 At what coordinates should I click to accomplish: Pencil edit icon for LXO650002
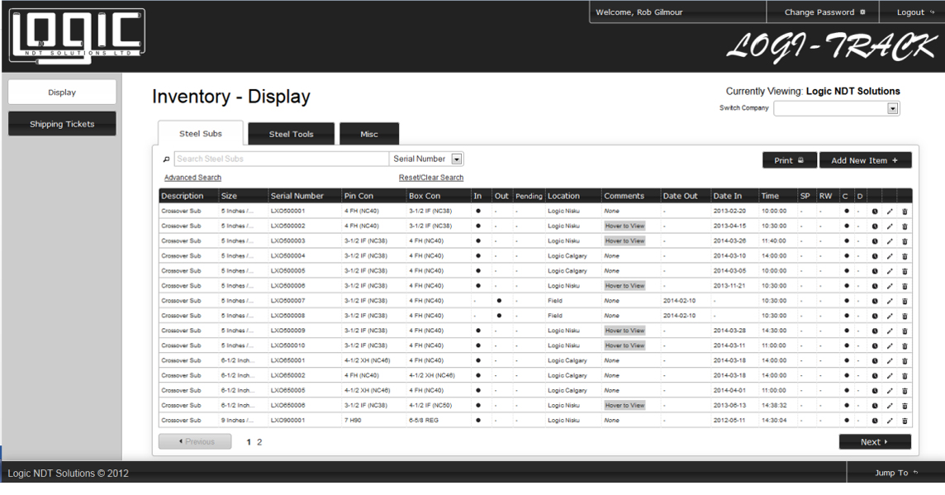coord(890,376)
